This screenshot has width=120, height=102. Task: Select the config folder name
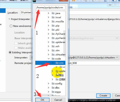(x=58, y=84)
